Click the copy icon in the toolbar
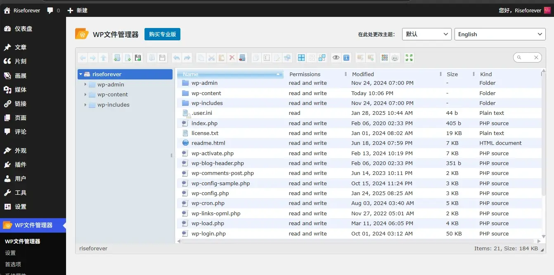The width and height of the screenshot is (554, 275). (201, 58)
